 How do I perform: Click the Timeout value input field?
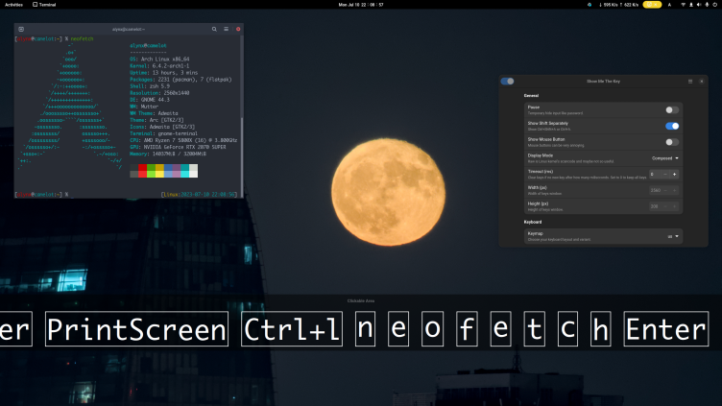tap(657, 174)
